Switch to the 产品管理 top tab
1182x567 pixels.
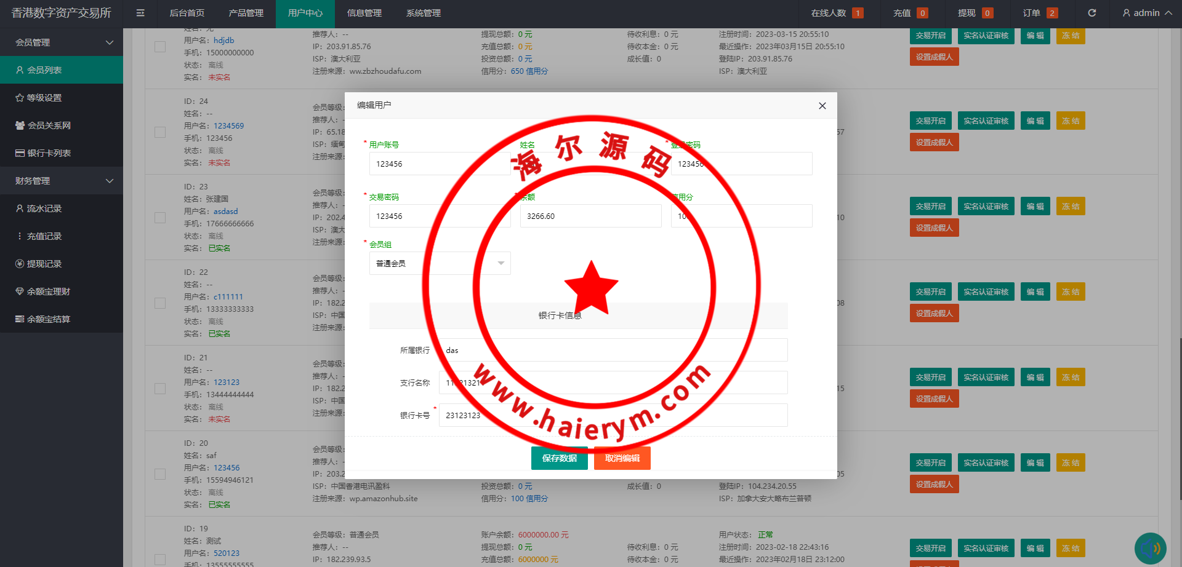(x=246, y=13)
